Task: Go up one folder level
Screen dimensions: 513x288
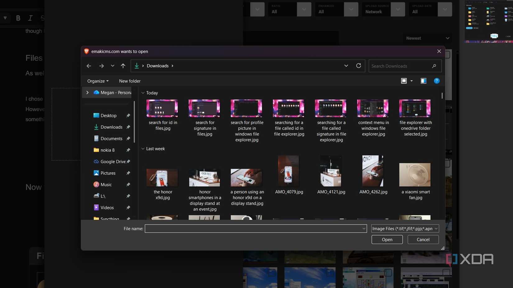Action: click(x=123, y=66)
